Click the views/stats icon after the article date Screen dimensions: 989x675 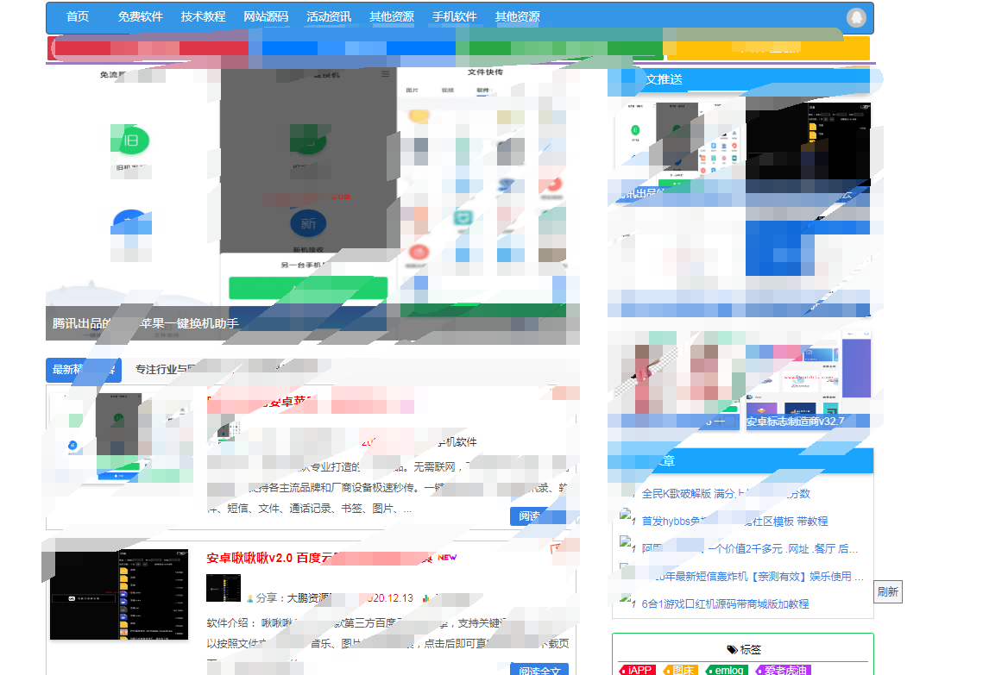point(425,597)
